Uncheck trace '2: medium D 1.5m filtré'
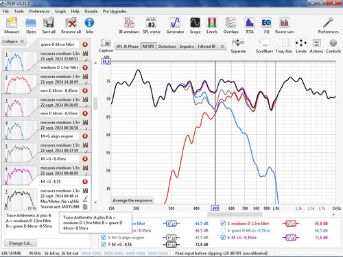 tap(223, 223)
